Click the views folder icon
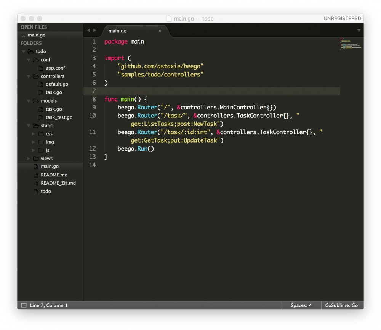This screenshot has height=330, width=381. tap(36, 159)
